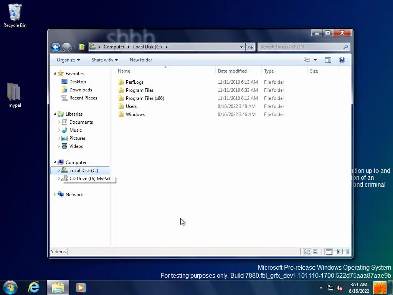Select the Pictures library
This screenshot has width=393, height=295.
click(x=77, y=138)
